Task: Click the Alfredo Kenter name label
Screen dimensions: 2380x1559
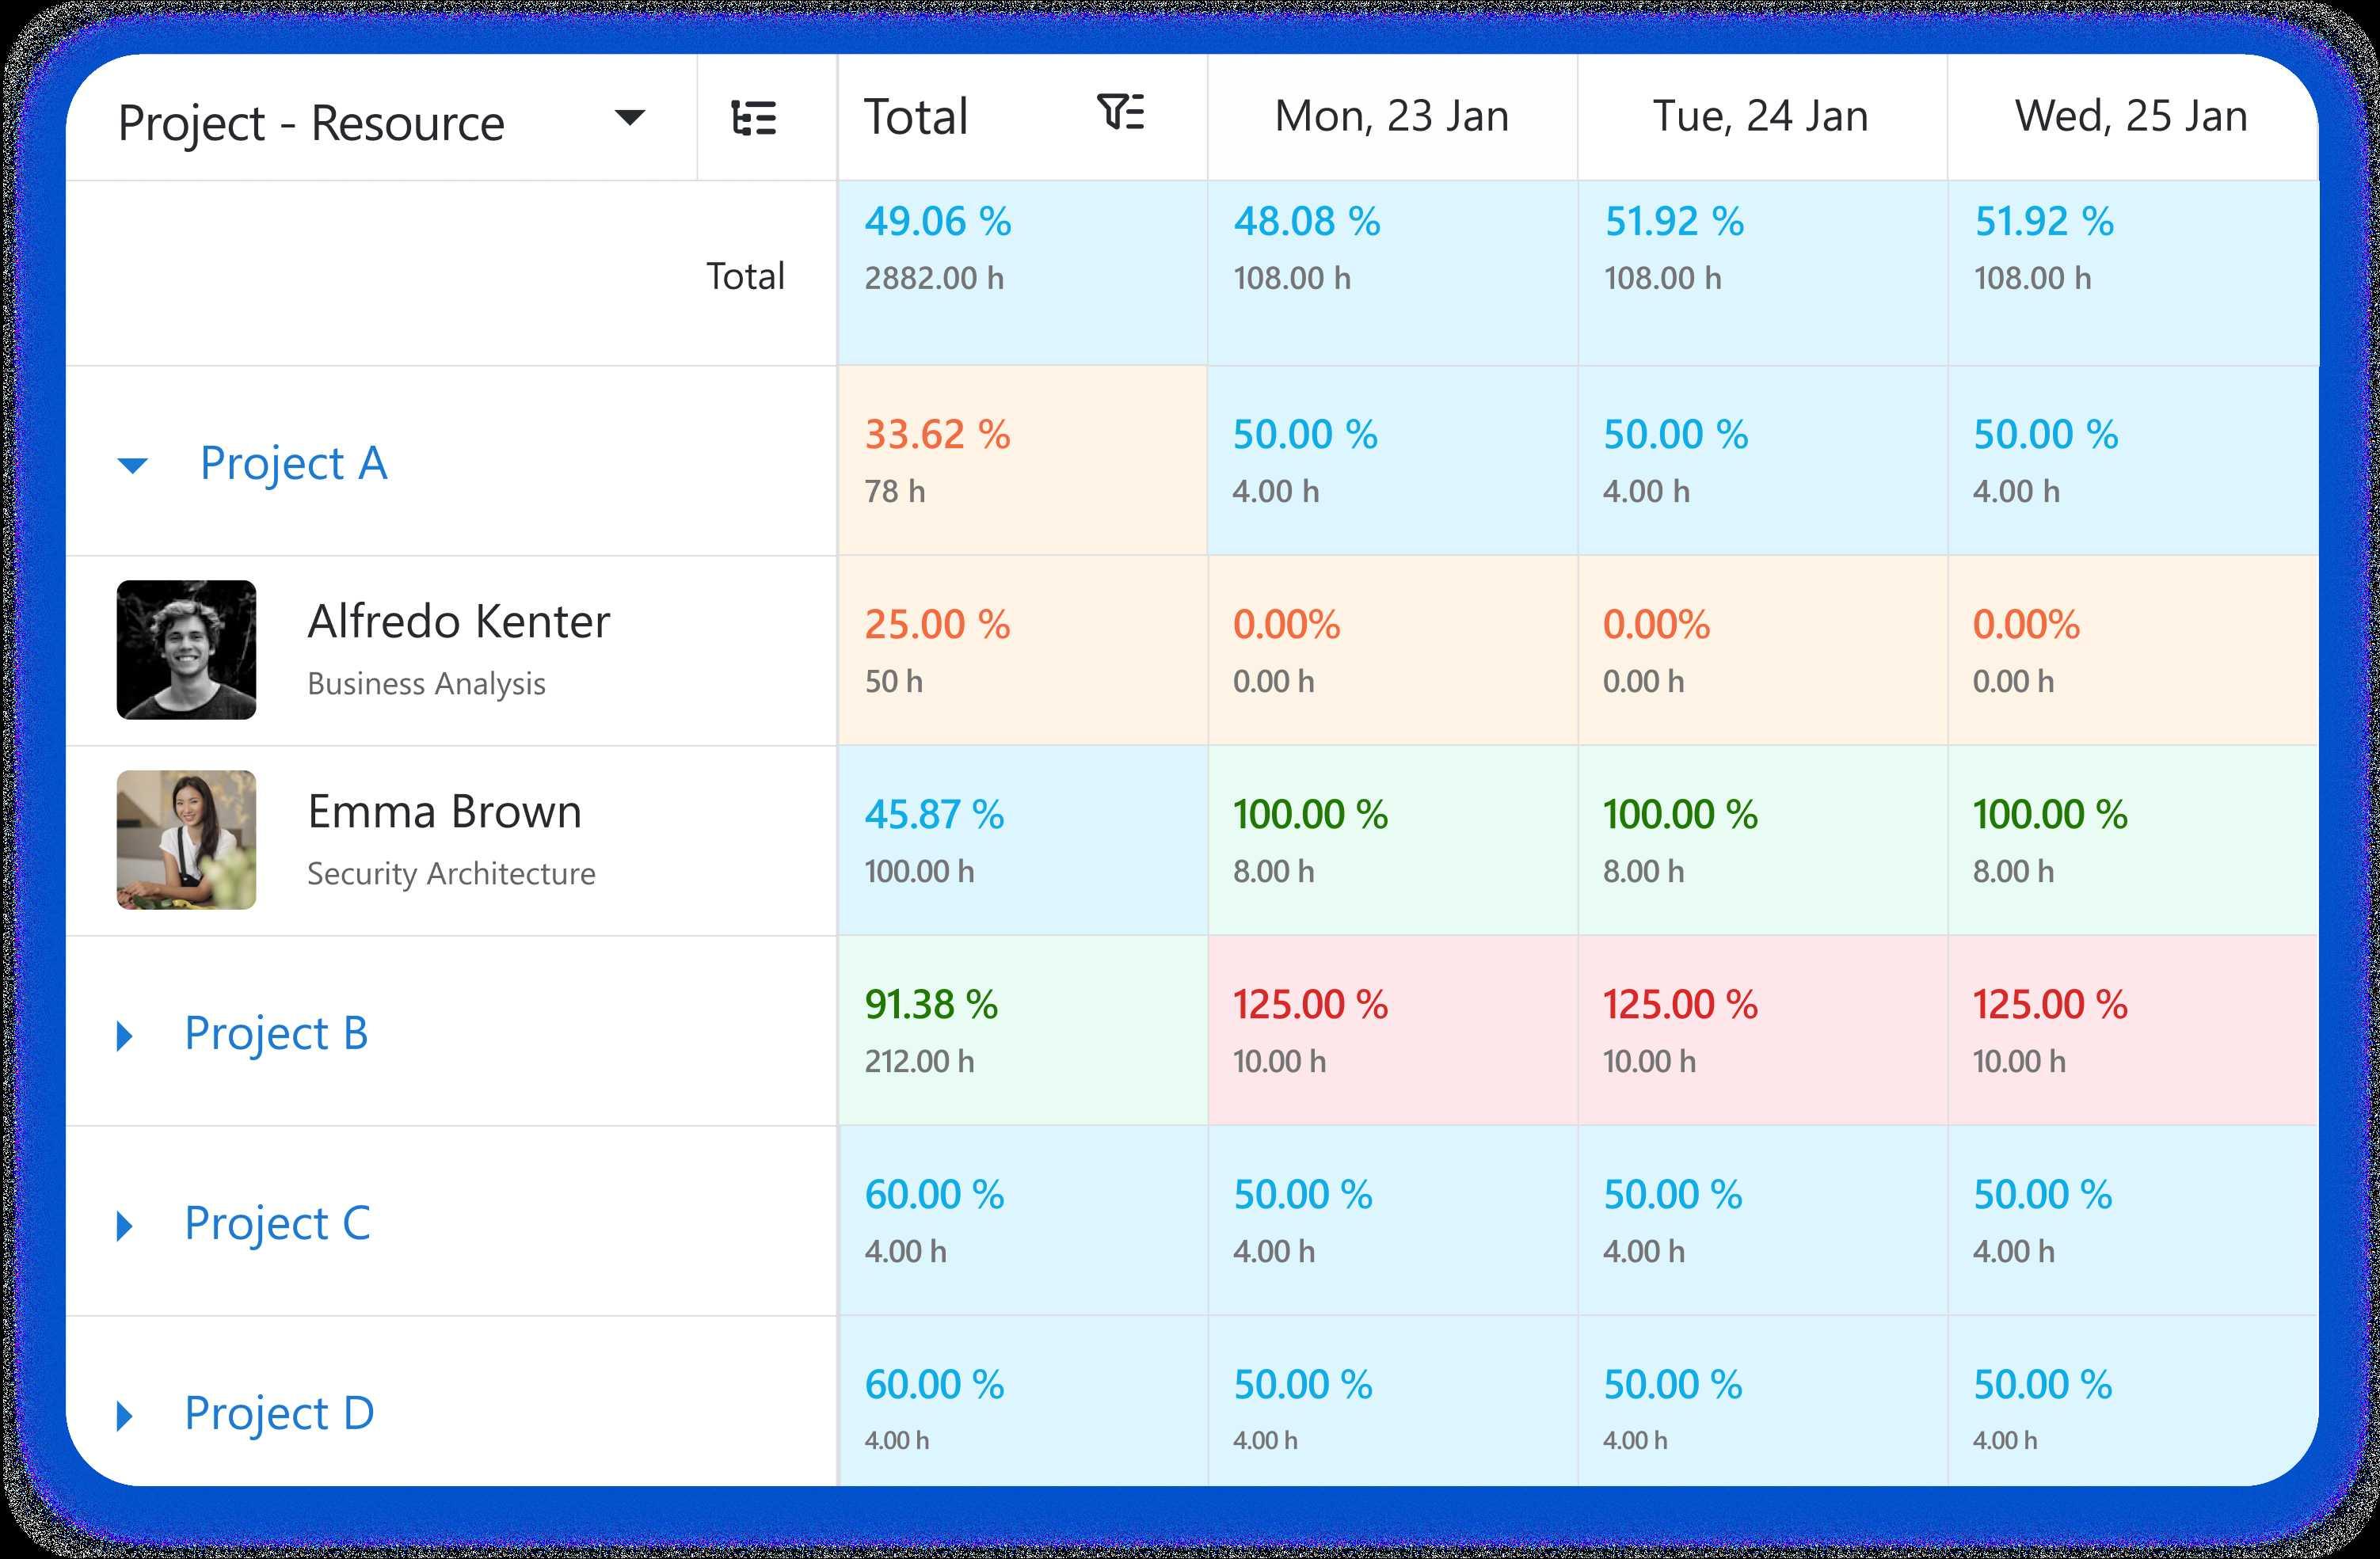Action: (458, 622)
